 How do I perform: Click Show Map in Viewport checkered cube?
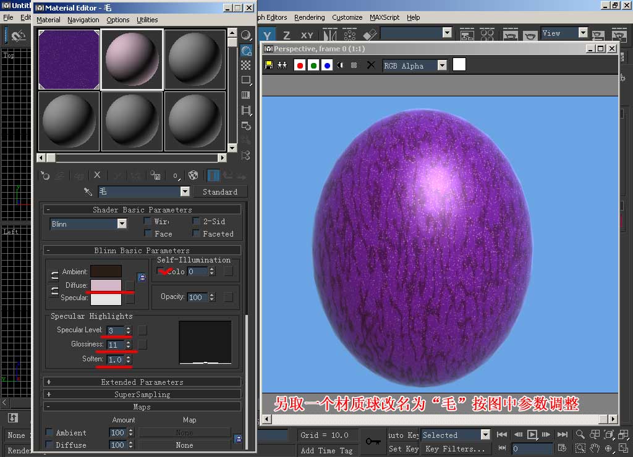click(x=193, y=175)
